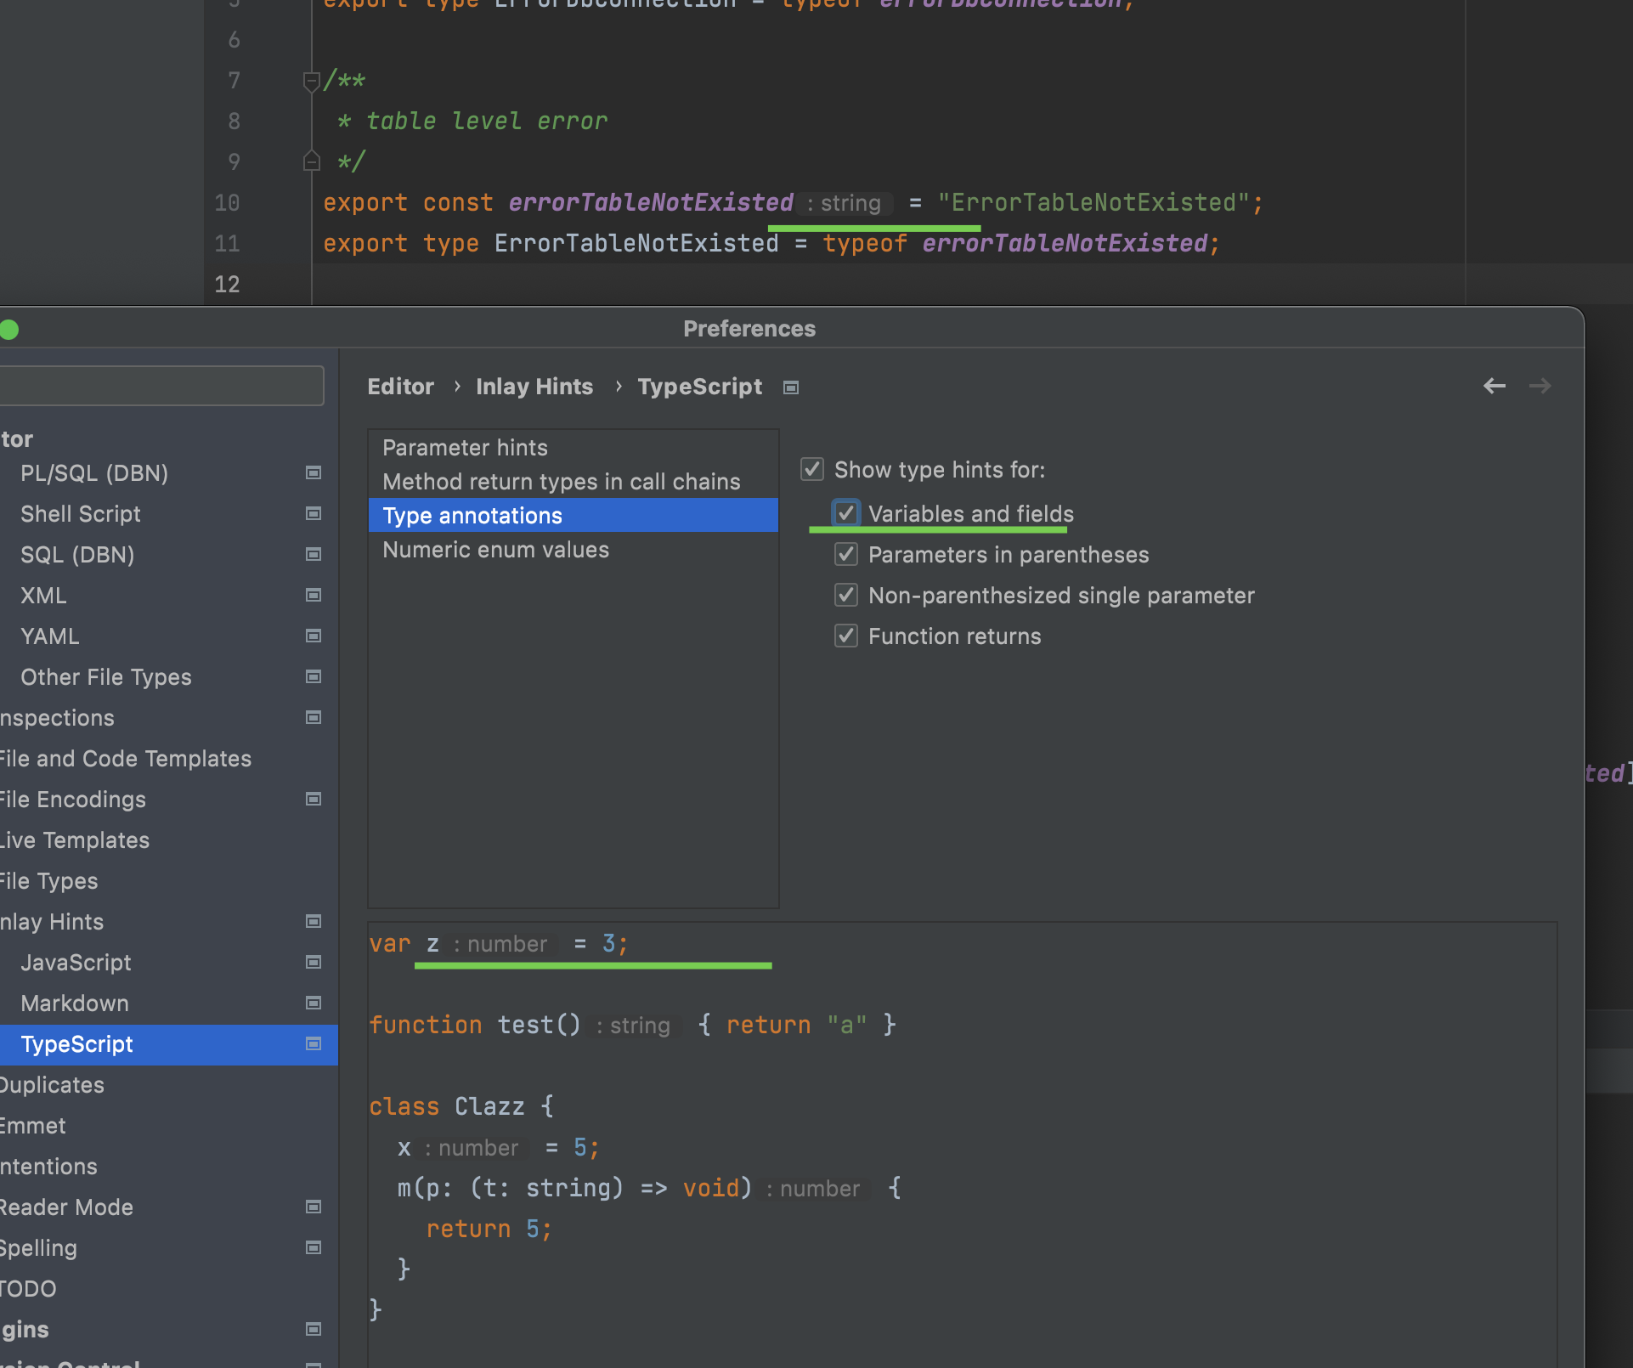The height and width of the screenshot is (1368, 1633).
Task: Click the project-level icon next to Inlay Hints
Action: [x=314, y=921]
